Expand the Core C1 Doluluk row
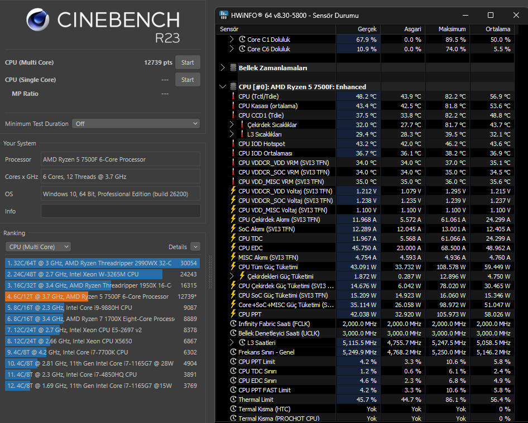528x423 pixels. [x=232, y=40]
